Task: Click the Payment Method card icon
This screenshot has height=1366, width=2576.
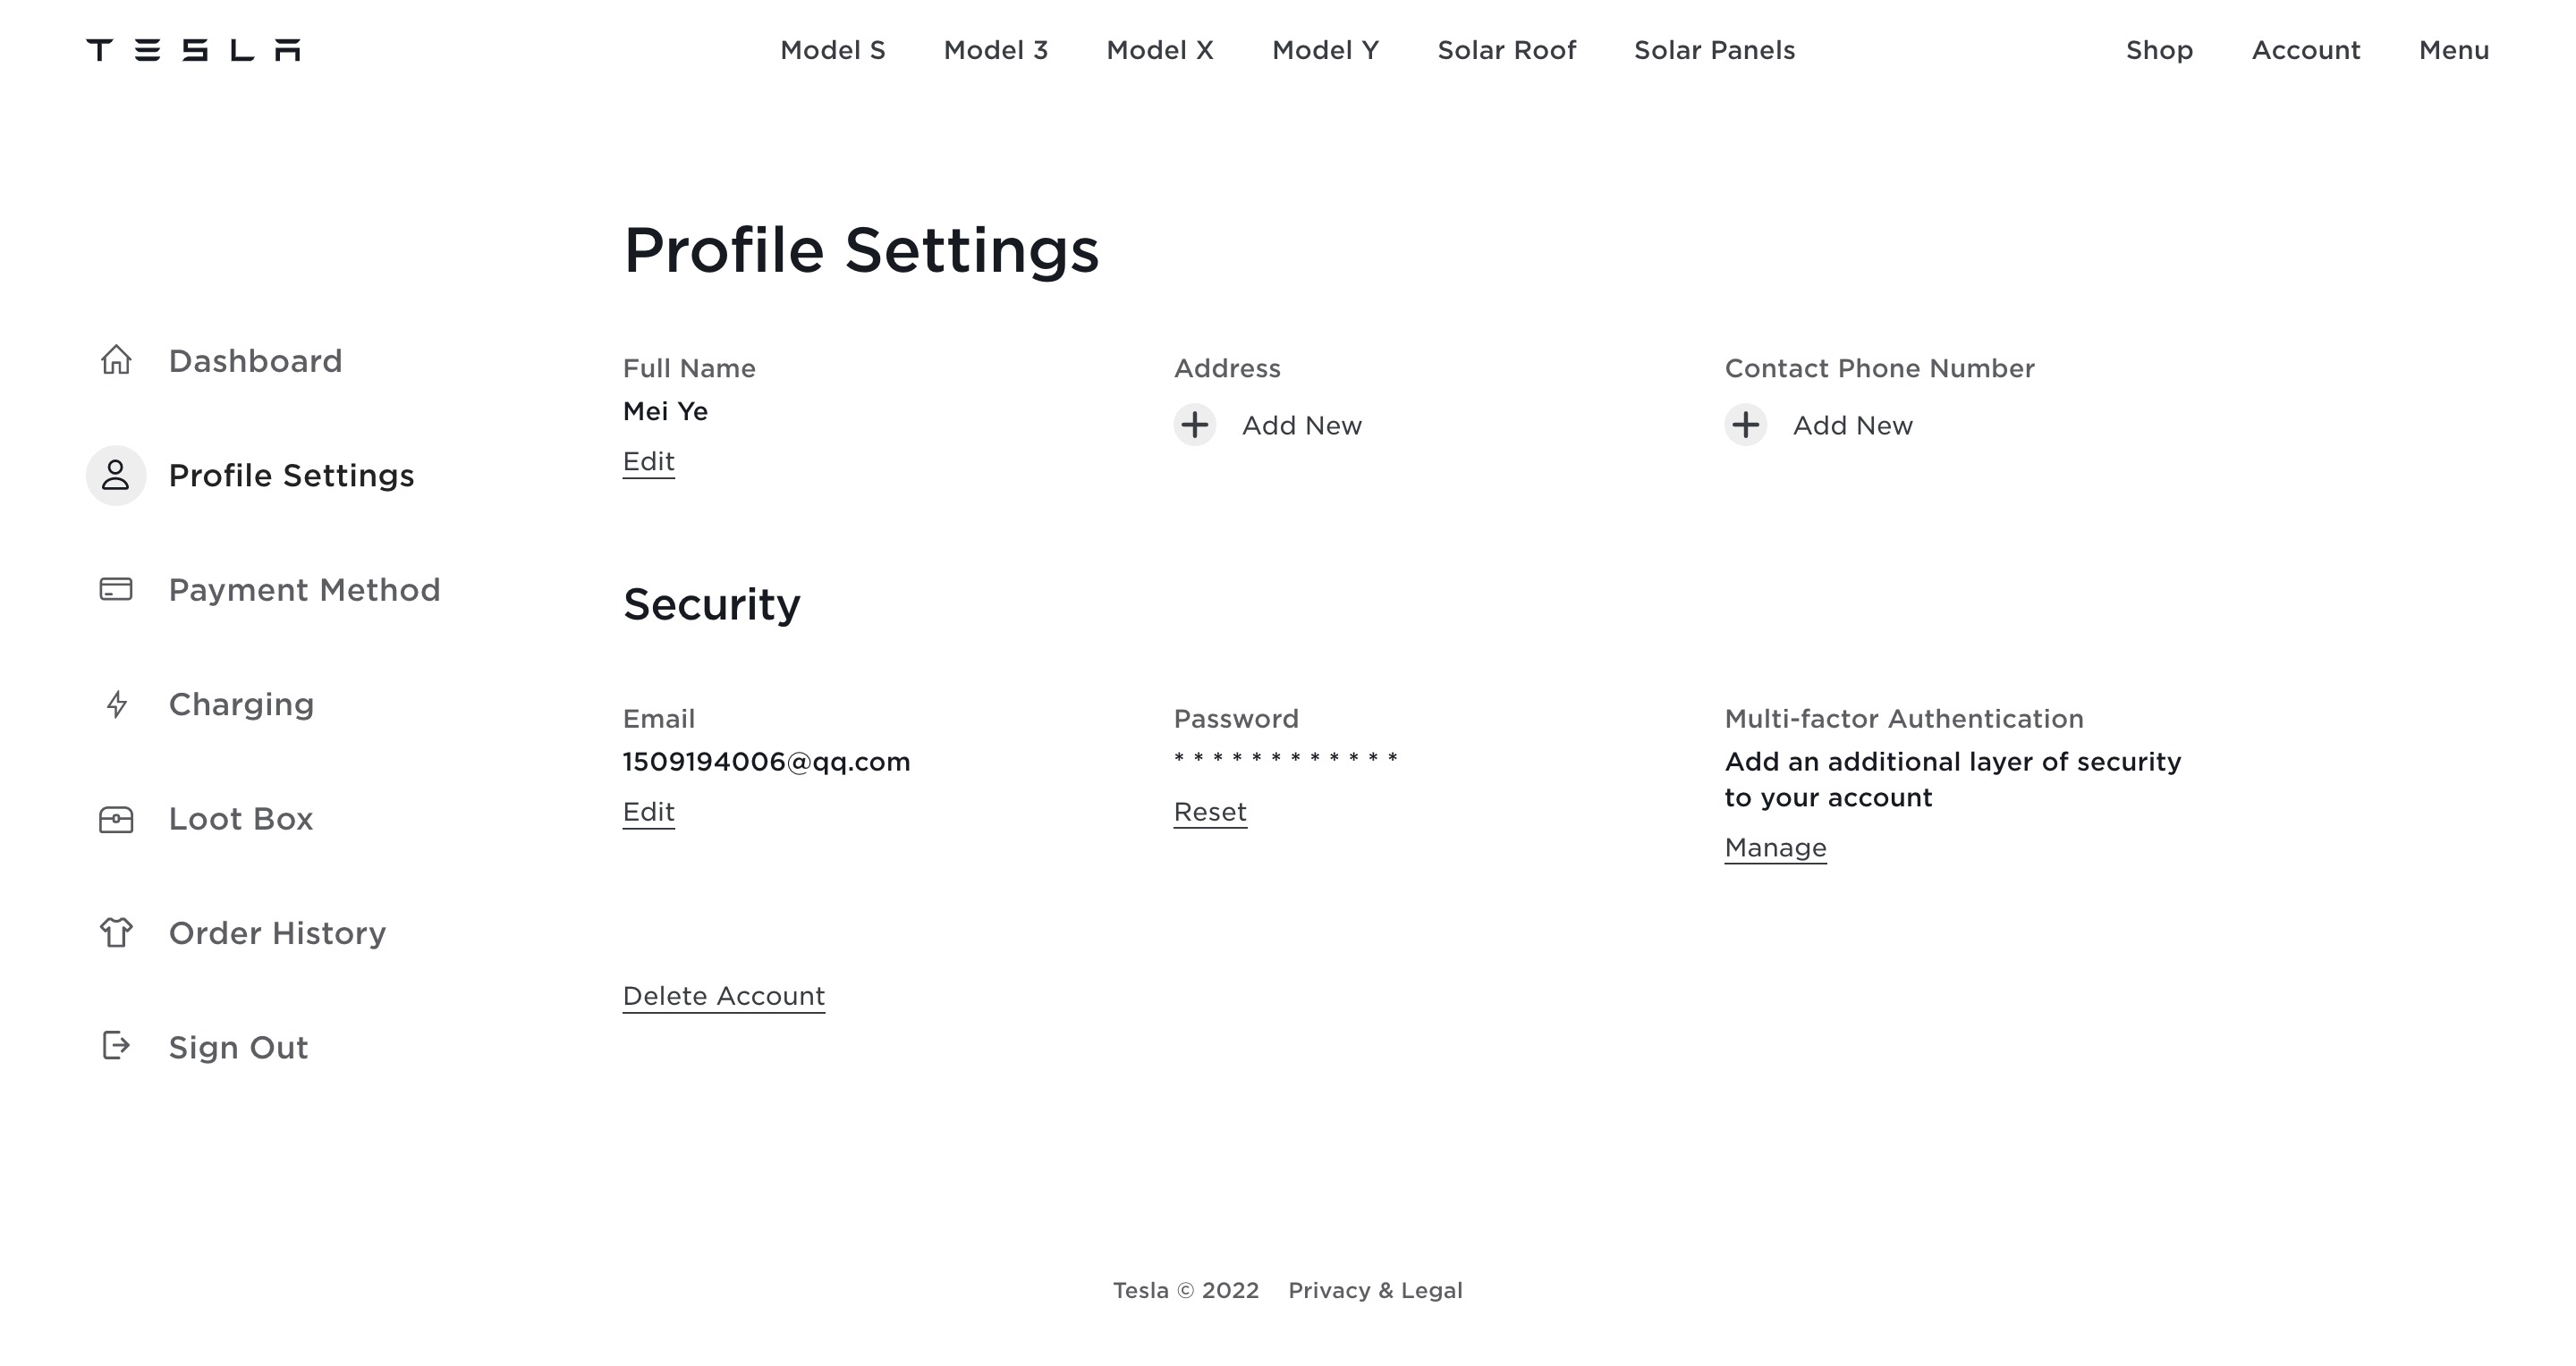Action: (x=116, y=589)
